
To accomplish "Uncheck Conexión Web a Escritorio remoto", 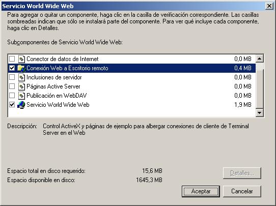I will click(x=12, y=68).
